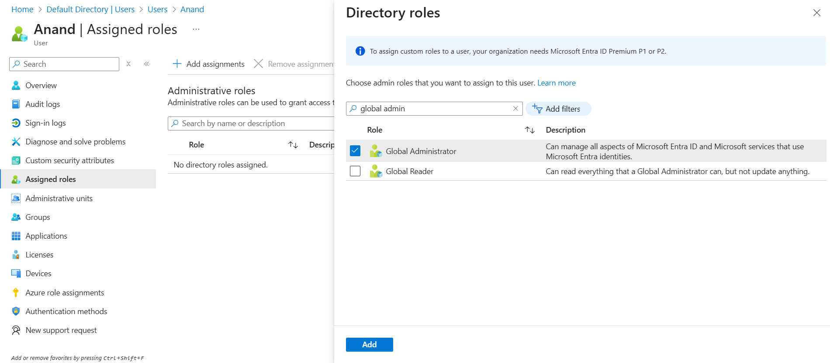The width and height of the screenshot is (830, 363).
Task: Go to Anand breadcrumb
Action: (192, 10)
